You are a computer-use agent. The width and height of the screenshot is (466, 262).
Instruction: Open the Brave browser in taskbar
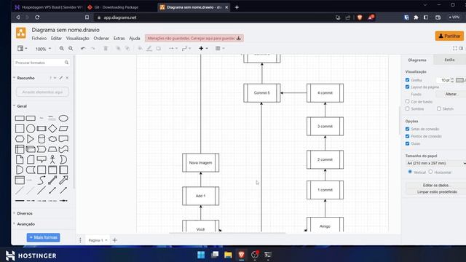point(241,255)
